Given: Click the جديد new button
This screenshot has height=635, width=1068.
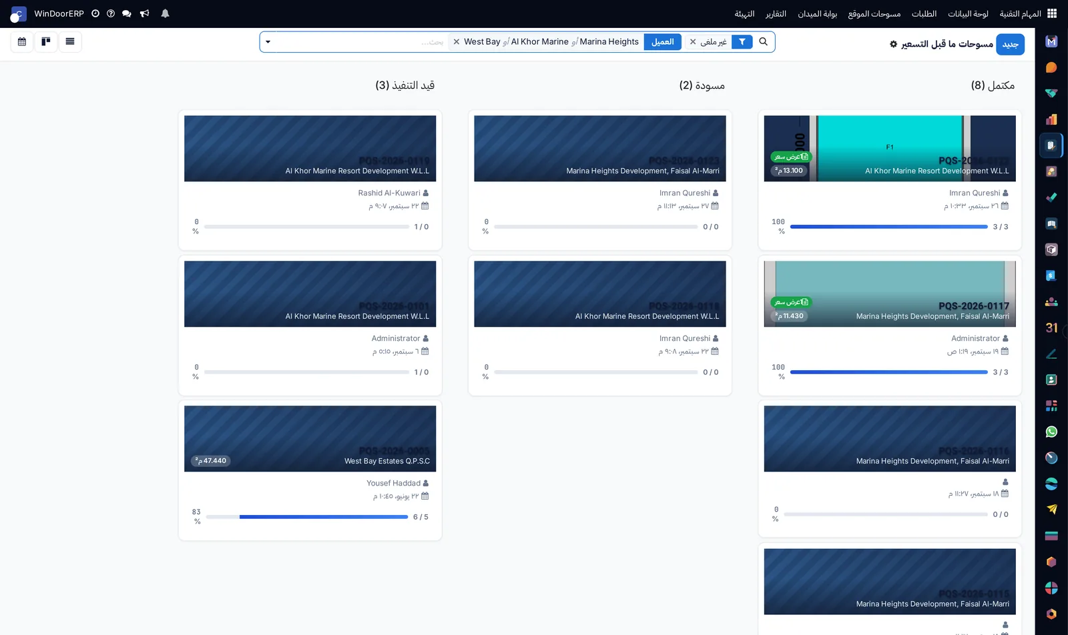Looking at the screenshot, I should point(1011,44).
